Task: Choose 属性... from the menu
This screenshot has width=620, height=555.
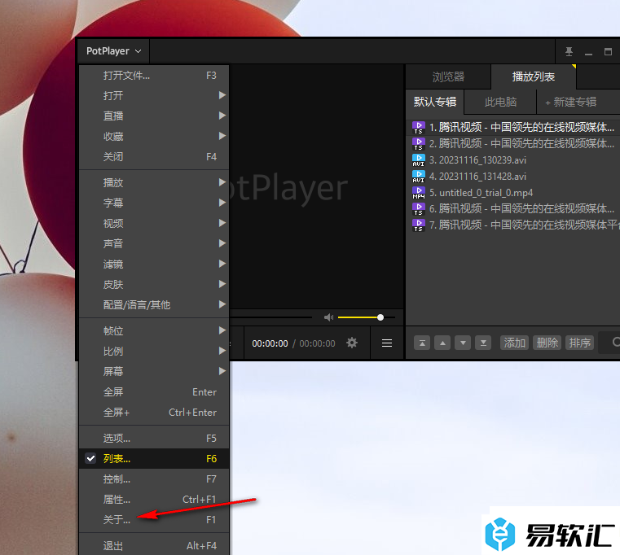Action: coord(154,500)
